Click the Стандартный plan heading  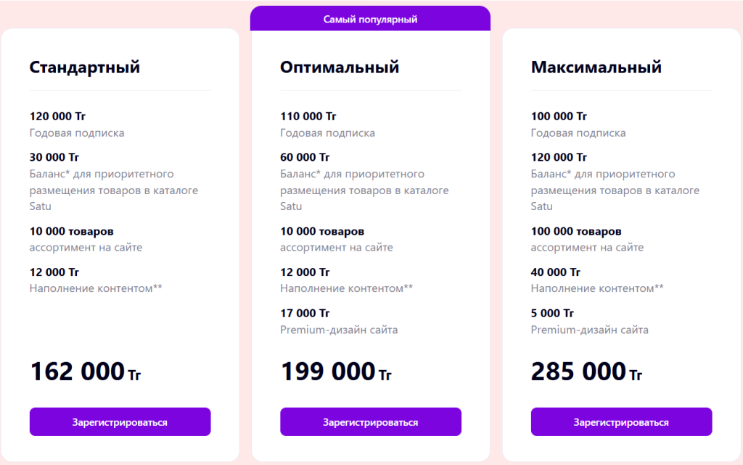pyautogui.click(x=85, y=67)
